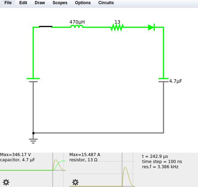Viewport: 198px width, 187px height.
Task: Click the 'capacitor, 4.7 µF' scope label
Action: 17,160
